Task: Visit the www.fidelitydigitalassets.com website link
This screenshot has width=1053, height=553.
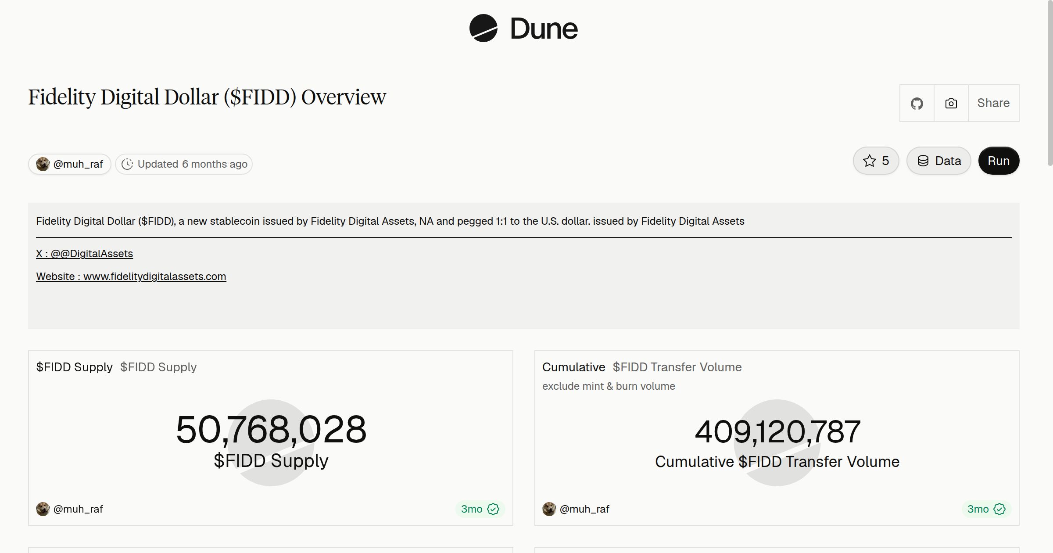Action: pos(131,276)
